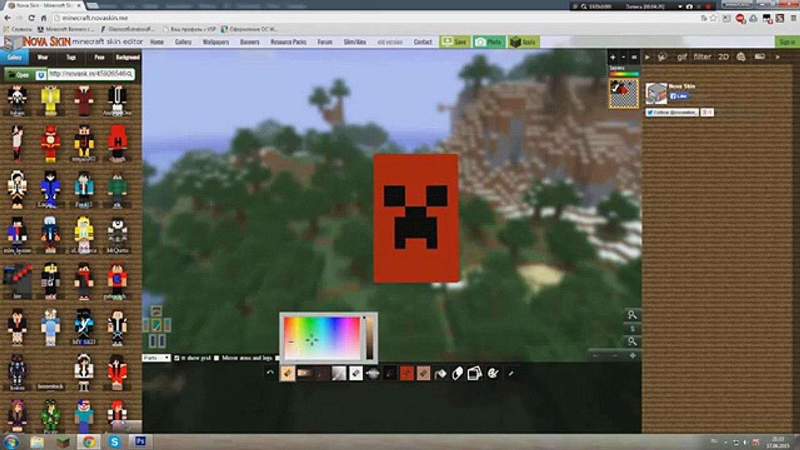Click the wide rectangle icon in top bar
Viewport: 800px width, 450px height.
click(760, 57)
